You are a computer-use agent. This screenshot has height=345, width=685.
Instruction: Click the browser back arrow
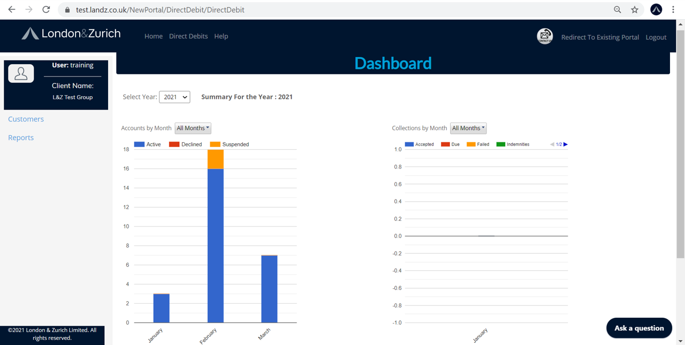(x=12, y=10)
